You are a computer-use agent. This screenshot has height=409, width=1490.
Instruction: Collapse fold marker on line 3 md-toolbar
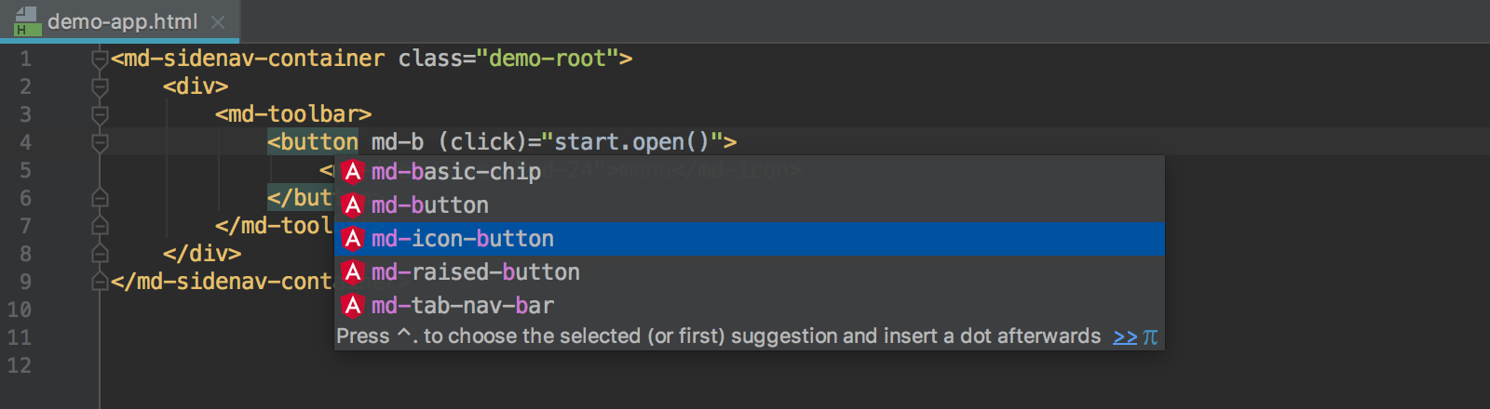click(100, 115)
